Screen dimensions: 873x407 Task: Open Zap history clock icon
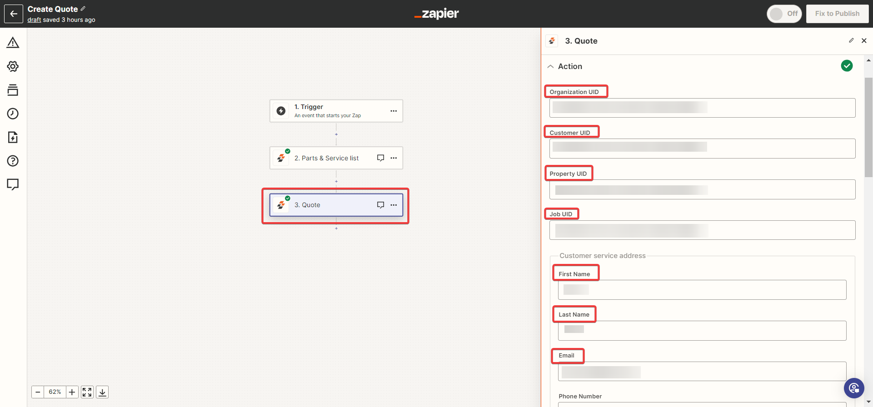click(13, 114)
